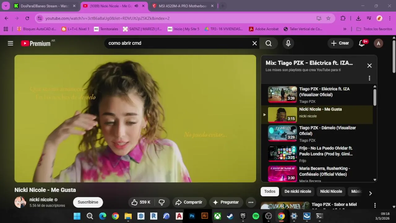The height and width of the screenshot is (223, 396).
Task: Switch to DosParaElBaneo Stream tab
Action: coord(44,6)
